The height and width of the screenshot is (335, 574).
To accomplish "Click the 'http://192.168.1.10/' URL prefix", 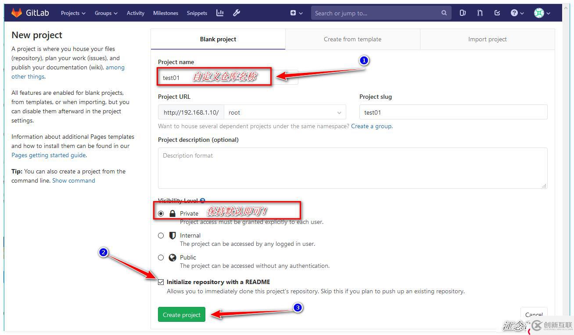I will click(x=191, y=112).
